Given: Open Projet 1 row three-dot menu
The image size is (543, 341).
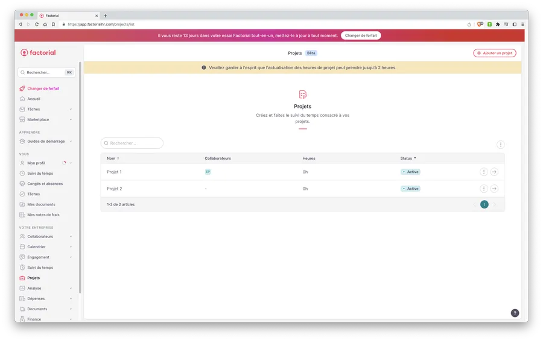Looking at the screenshot, I should coord(484,172).
